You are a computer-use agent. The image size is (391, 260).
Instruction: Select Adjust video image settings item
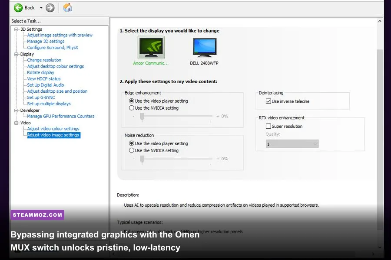pos(53,135)
